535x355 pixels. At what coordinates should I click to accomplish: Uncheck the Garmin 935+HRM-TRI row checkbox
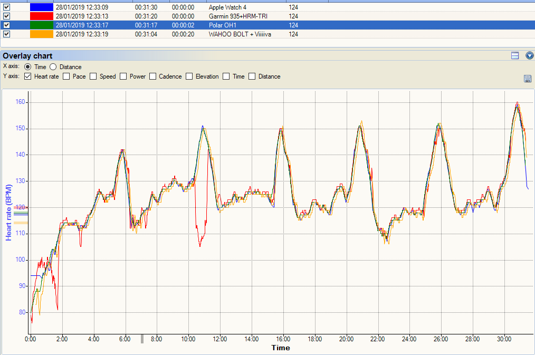coord(7,16)
